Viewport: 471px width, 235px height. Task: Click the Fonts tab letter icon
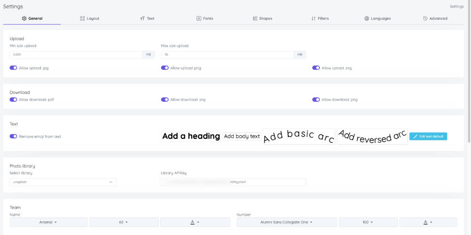pos(199,18)
